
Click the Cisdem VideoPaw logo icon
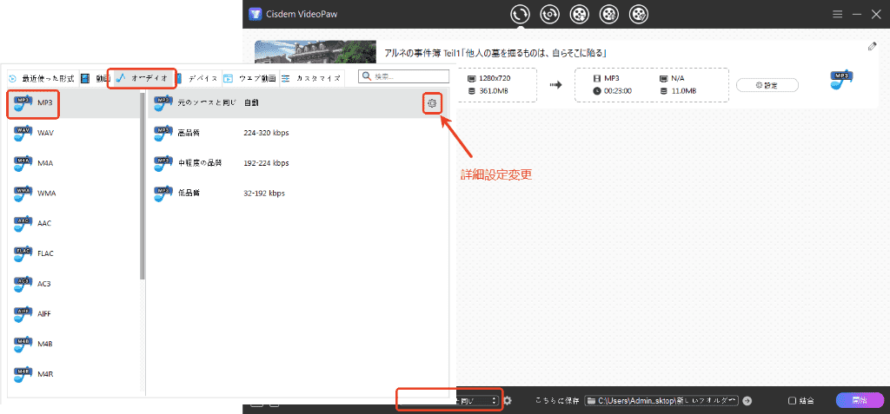coord(255,14)
